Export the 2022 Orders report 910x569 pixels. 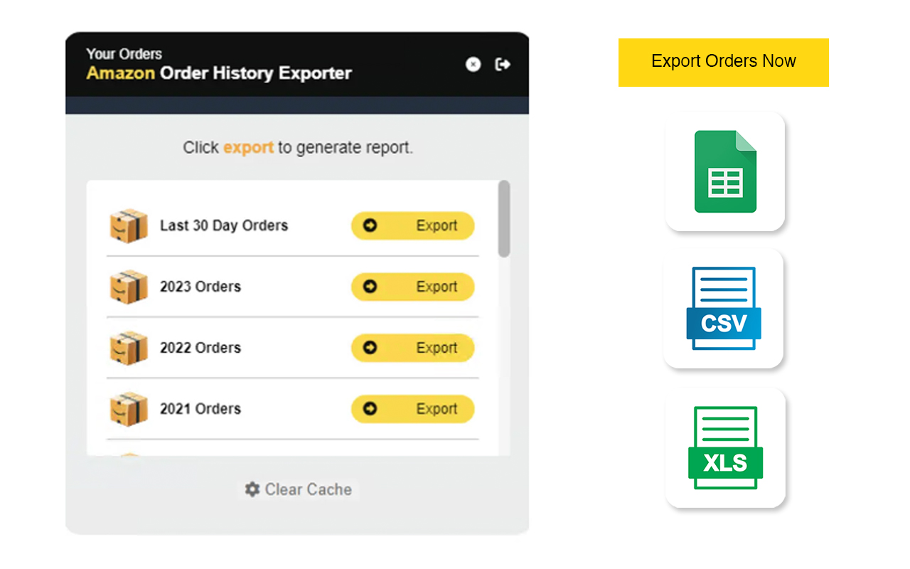tap(412, 349)
